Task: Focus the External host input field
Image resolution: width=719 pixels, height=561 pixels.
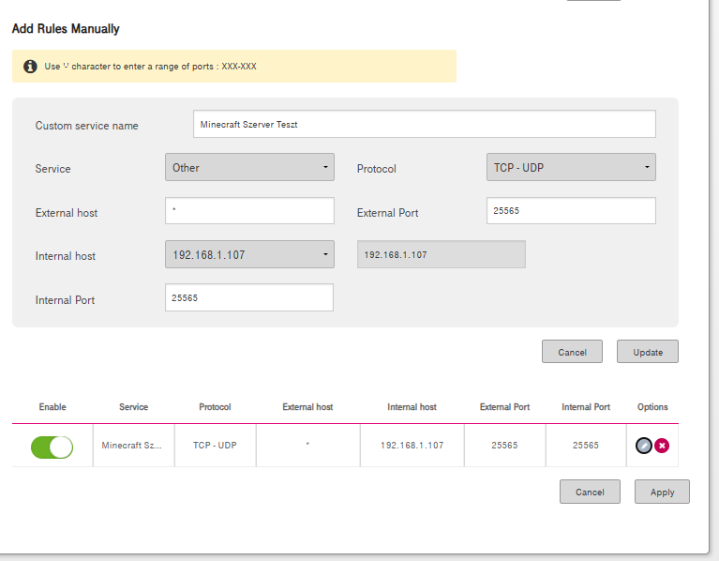Action: tap(249, 210)
